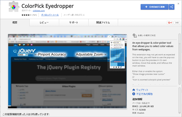This screenshot has height=117, width=182.
Task: Click the home icon beside ウェブサイト
Action: click(134, 90)
